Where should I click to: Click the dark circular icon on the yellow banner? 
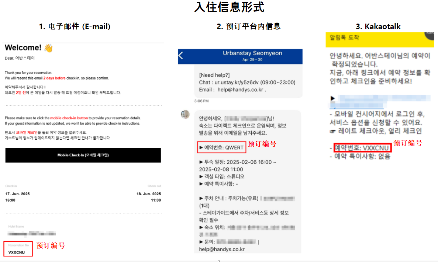pos(430,36)
